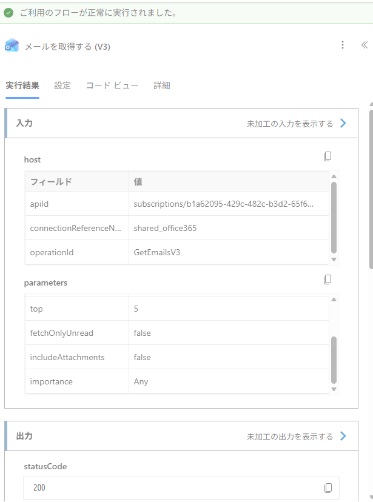Copy the parameters table contents
Image resolution: width=373 pixels, height=502 pixels.
pyautogui.click(x=328, y=279)
